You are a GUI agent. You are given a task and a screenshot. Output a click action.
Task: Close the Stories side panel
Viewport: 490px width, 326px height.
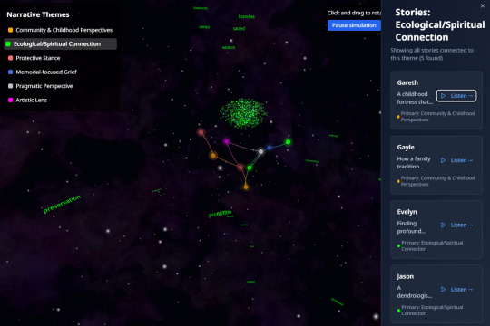click(x=483, y=6)
